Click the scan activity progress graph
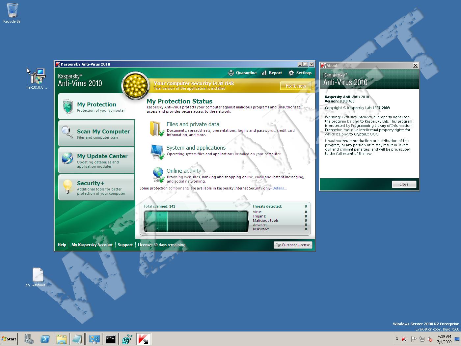 coord(196,221)
